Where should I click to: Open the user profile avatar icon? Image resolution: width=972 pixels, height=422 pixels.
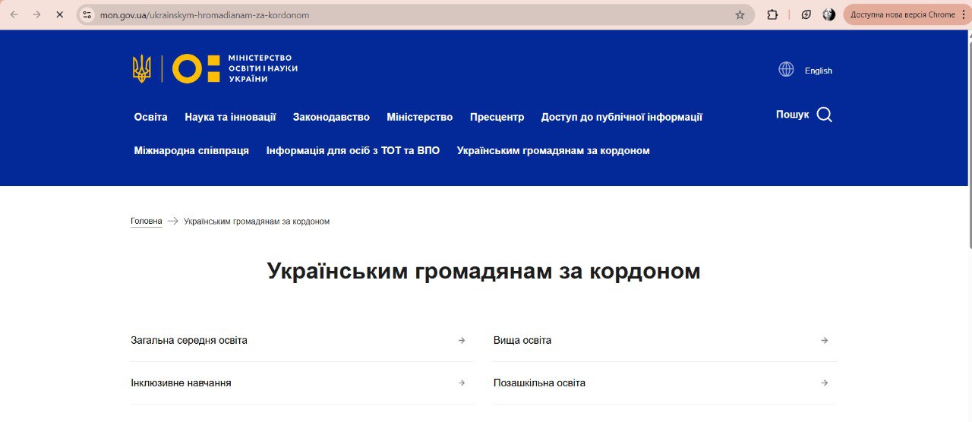point(829,14)
